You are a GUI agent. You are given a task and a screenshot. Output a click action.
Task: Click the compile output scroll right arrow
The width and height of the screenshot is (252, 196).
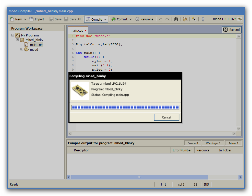241,177
